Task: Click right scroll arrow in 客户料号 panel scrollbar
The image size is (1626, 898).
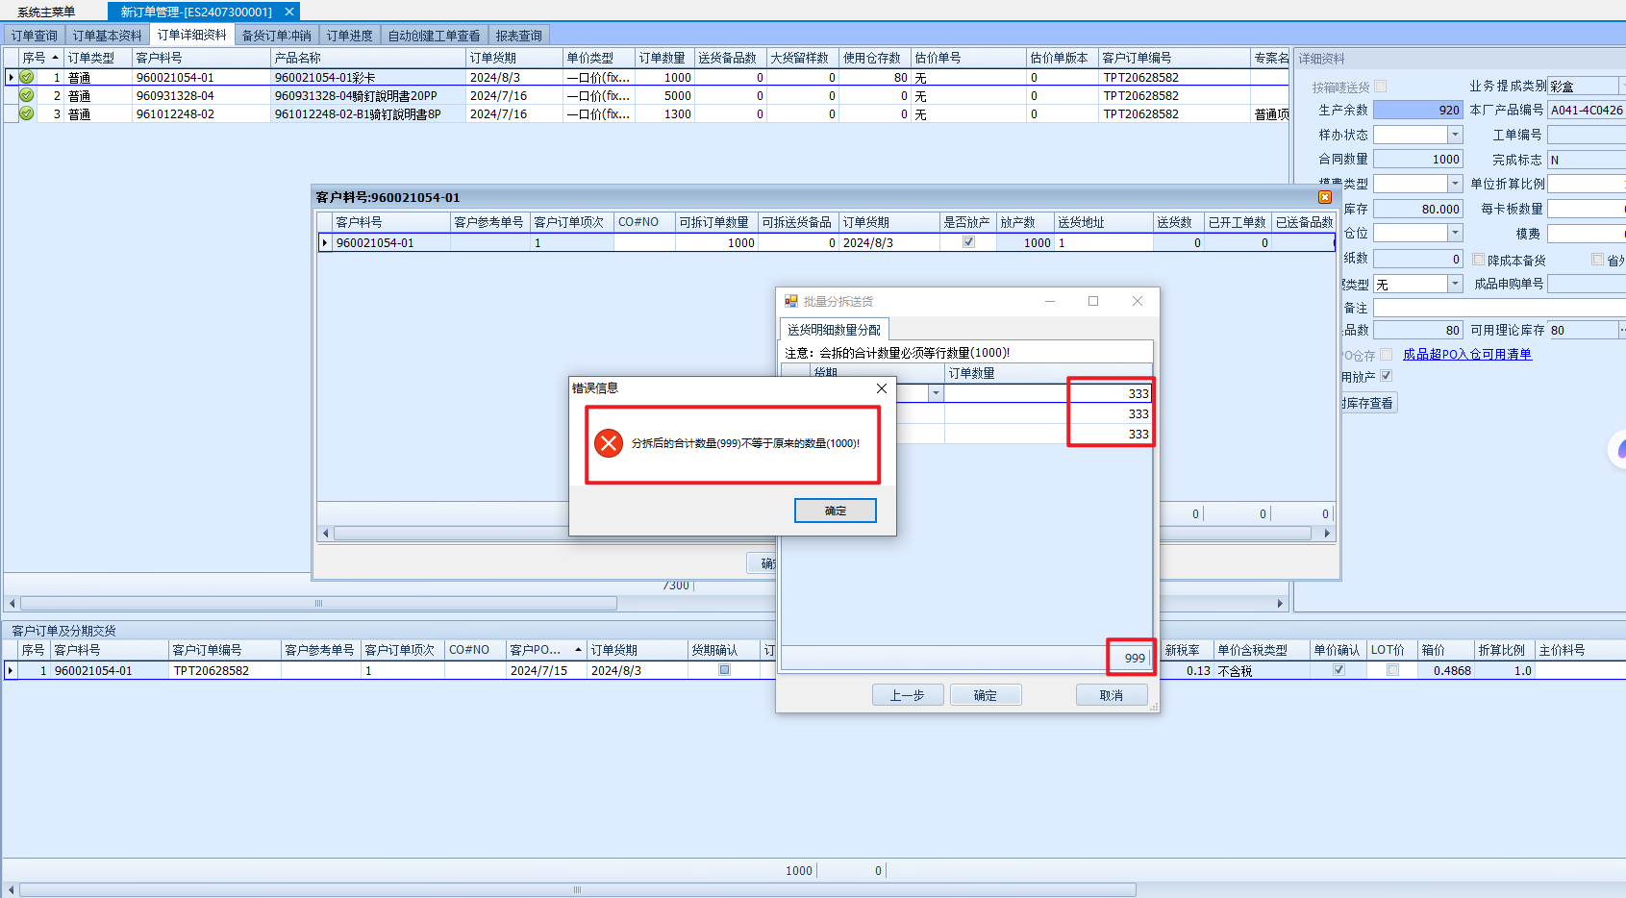Action: pyautogui.click(x=1327, y=533)
